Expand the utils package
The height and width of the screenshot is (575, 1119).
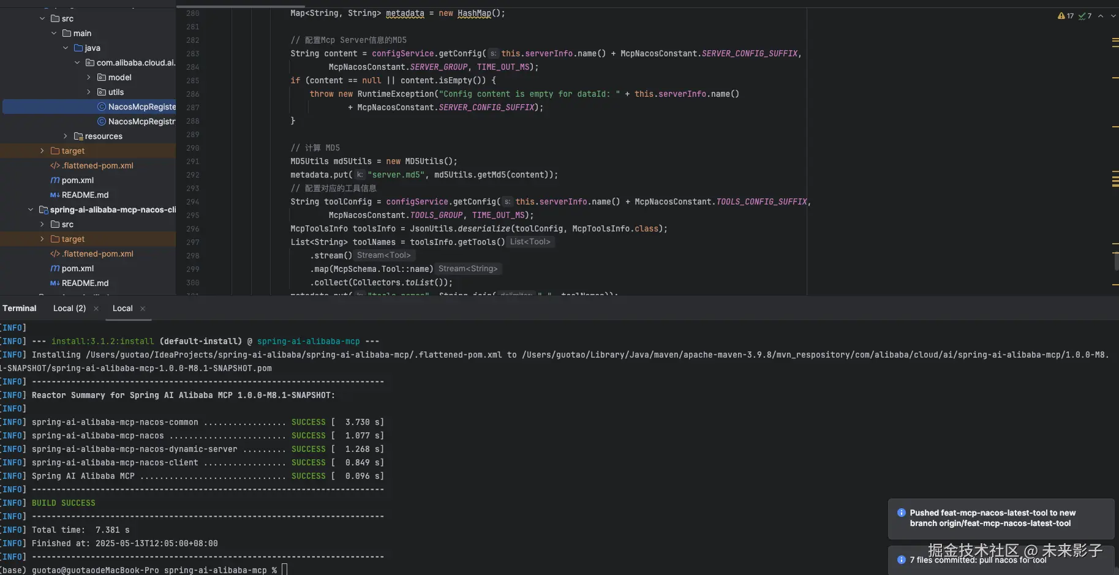click(x=89, y=92)
